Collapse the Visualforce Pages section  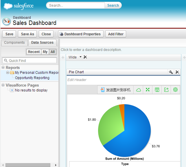[x=3, y=85]
